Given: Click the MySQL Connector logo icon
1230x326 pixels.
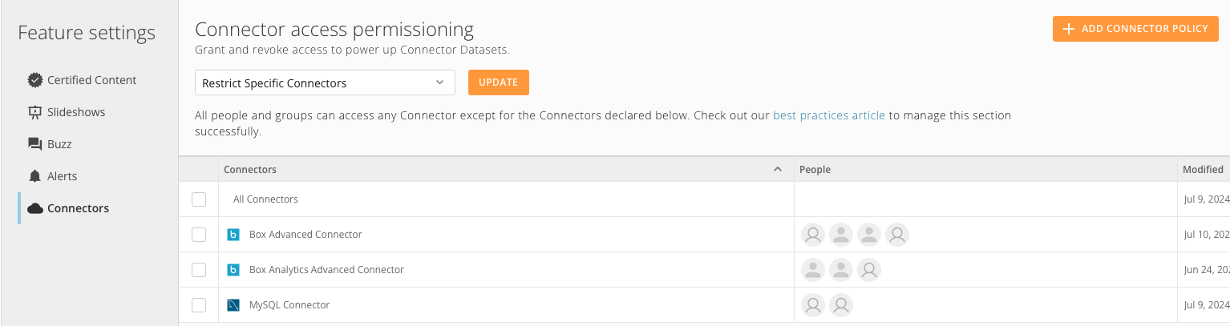Looking at the screenshot, I should click(x=233, y=305).
